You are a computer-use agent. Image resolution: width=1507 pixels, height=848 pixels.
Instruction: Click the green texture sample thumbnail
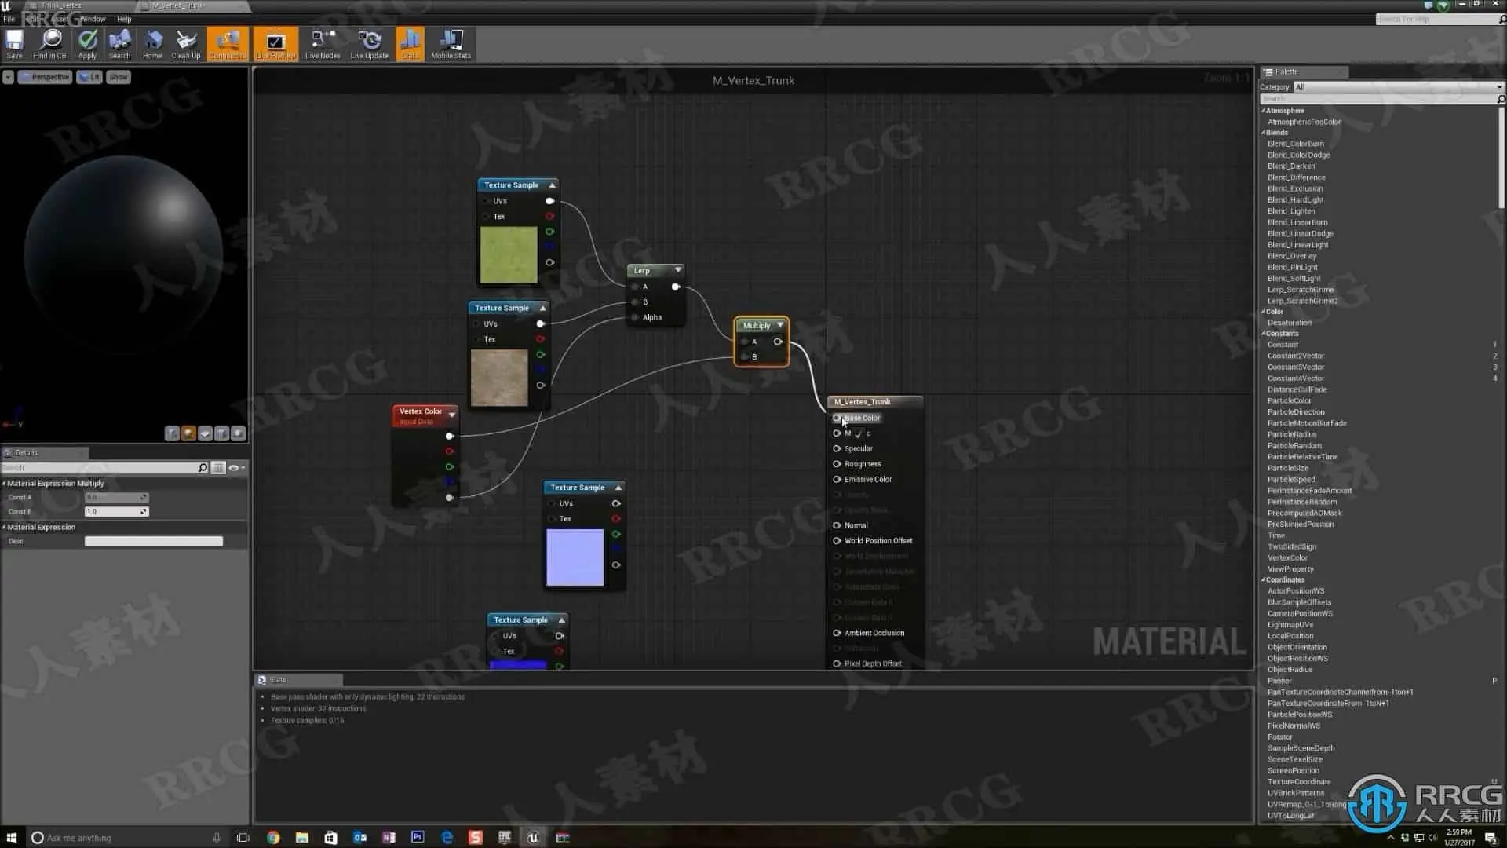(x=509, y=255)
